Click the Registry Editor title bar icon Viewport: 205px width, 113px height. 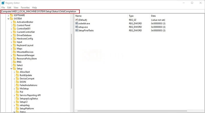pos(3,3)
